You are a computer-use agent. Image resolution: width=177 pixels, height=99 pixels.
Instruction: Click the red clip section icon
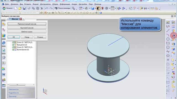(102, 9)
